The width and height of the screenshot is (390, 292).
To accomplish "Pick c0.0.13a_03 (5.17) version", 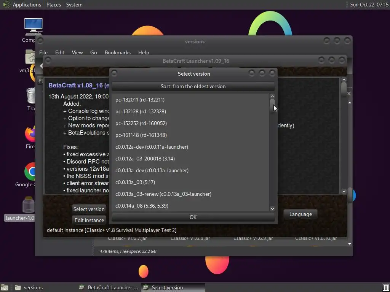I will pyautogui.click(x=190, y=182).
